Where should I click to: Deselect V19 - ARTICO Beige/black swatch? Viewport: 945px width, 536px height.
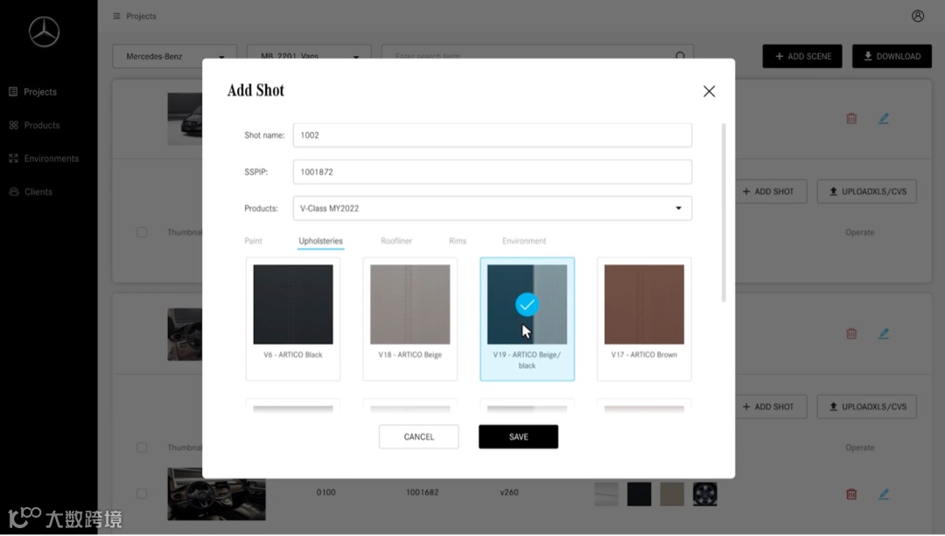click(x=528, y=319)
